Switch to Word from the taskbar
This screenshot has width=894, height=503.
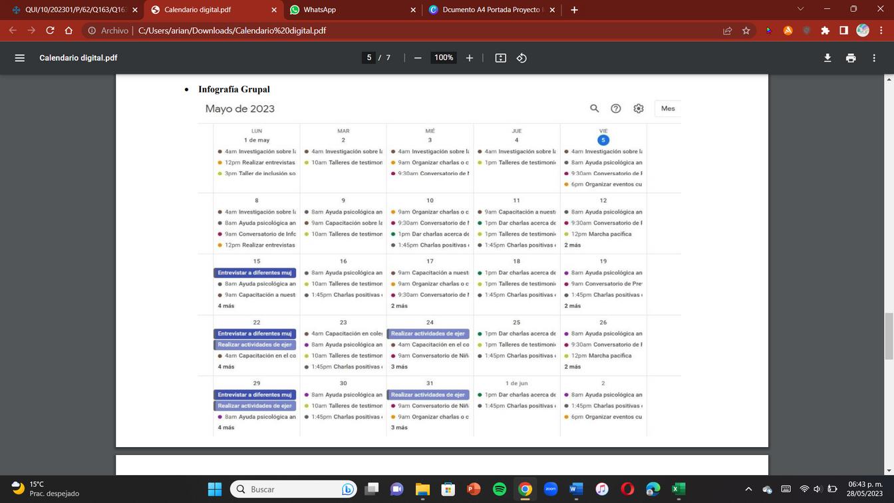click(576, 489)
